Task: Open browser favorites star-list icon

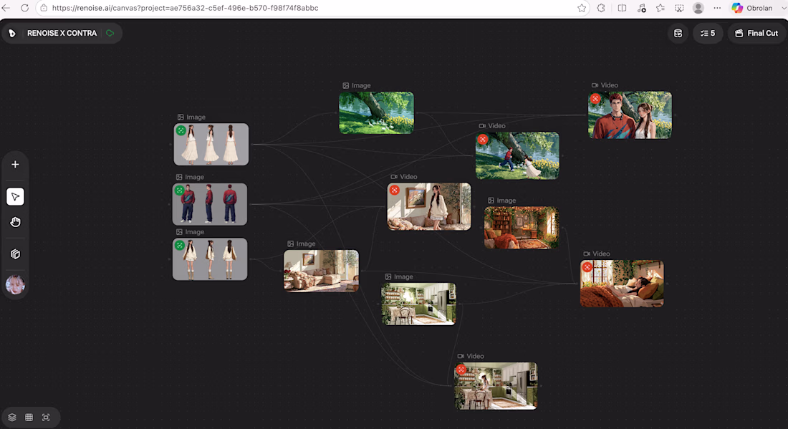Action: tap(660, 8)
